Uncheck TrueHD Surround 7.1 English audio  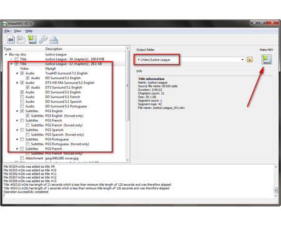[x=22, y=74]
